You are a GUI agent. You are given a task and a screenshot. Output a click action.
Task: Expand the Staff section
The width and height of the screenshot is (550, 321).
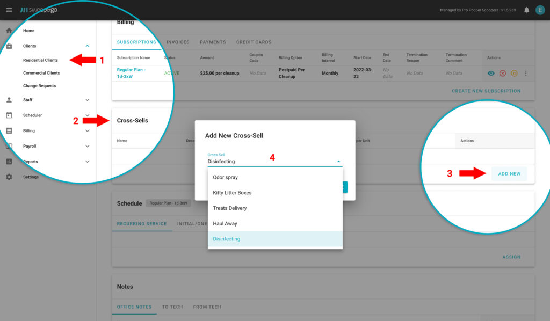[x=87, y=99]
